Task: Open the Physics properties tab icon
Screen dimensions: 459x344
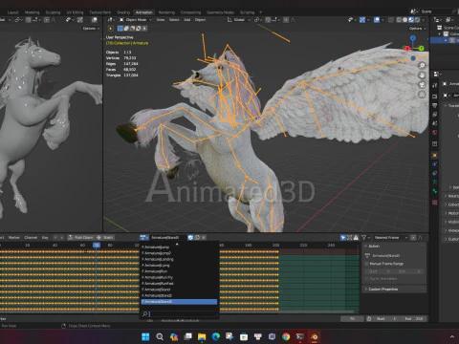Action: coord(435,164)
